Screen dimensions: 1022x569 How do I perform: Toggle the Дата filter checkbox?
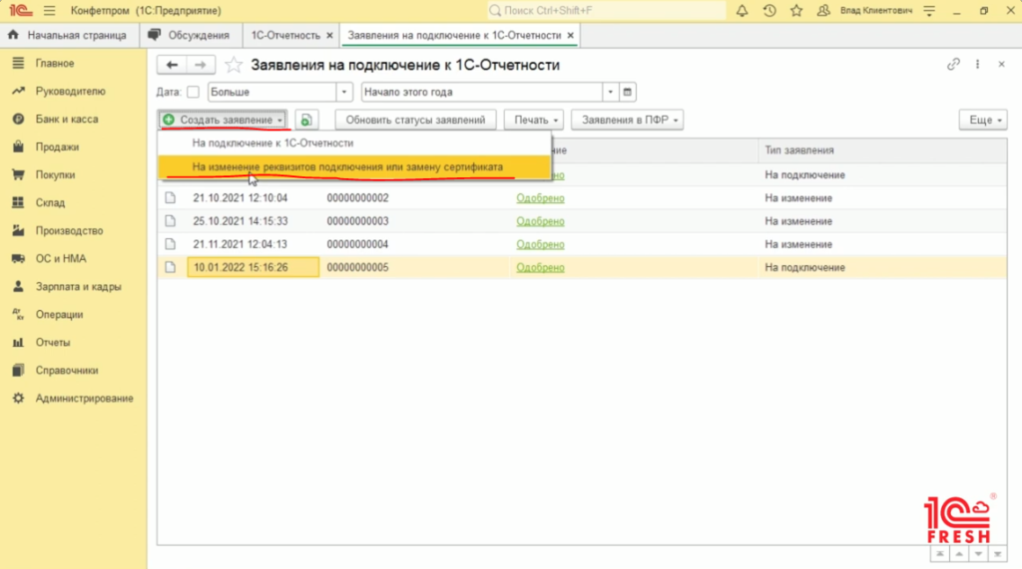click(193, 92)
